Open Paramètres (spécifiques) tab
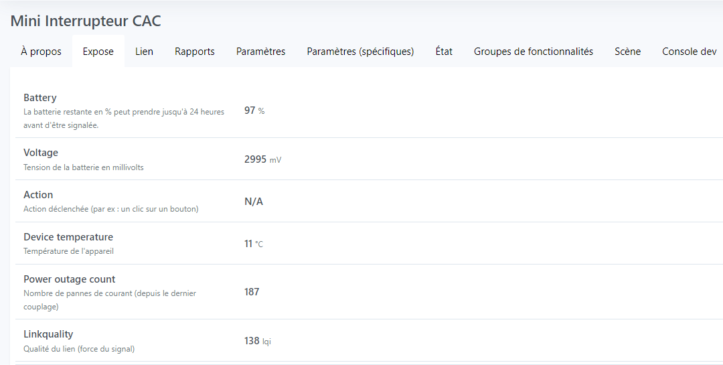 [361, 51]
